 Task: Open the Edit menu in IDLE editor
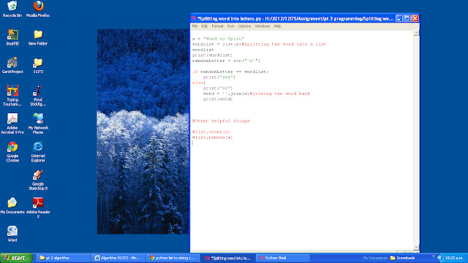[204, 26]
